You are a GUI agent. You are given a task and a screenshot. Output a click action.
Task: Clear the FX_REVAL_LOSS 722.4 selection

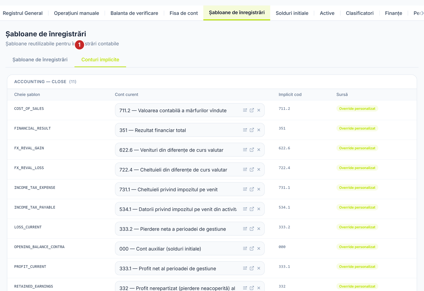(x=259, y=170)
